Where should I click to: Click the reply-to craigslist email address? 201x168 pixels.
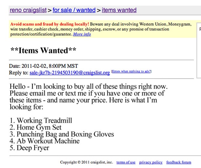(x=70, y=73)
